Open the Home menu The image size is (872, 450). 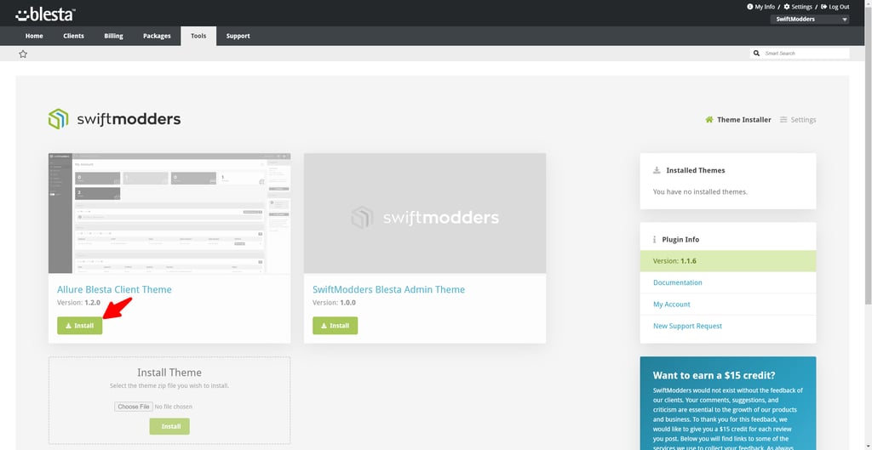(34, 36)
